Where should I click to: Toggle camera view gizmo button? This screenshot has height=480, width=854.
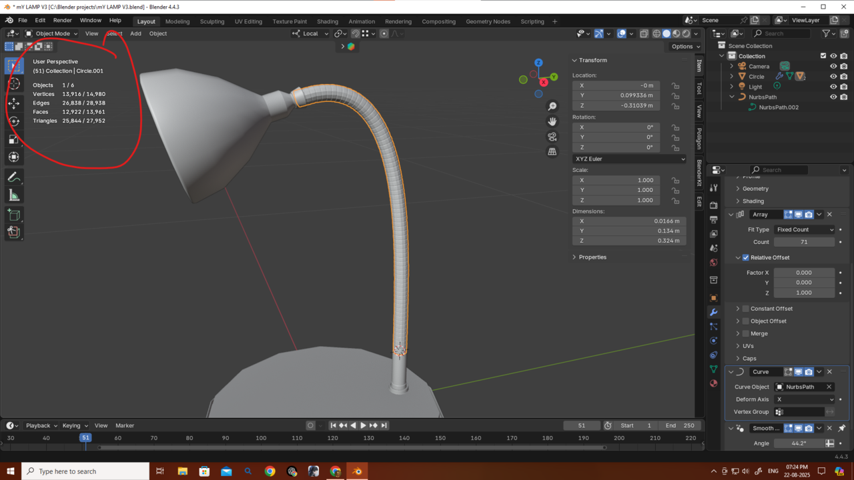point(552,137)
